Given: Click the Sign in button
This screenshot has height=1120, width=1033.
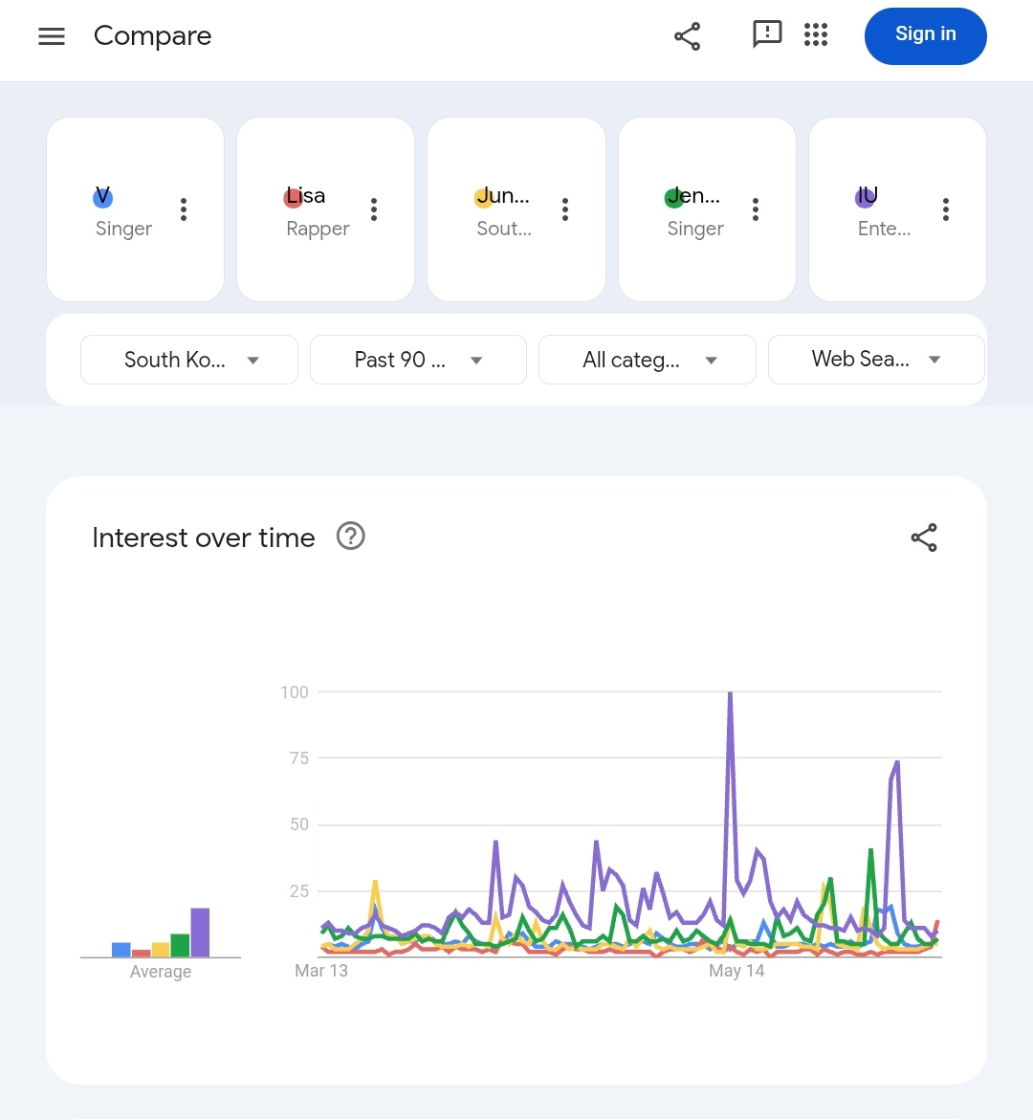Looking at the screenshot, I should 925,35.
